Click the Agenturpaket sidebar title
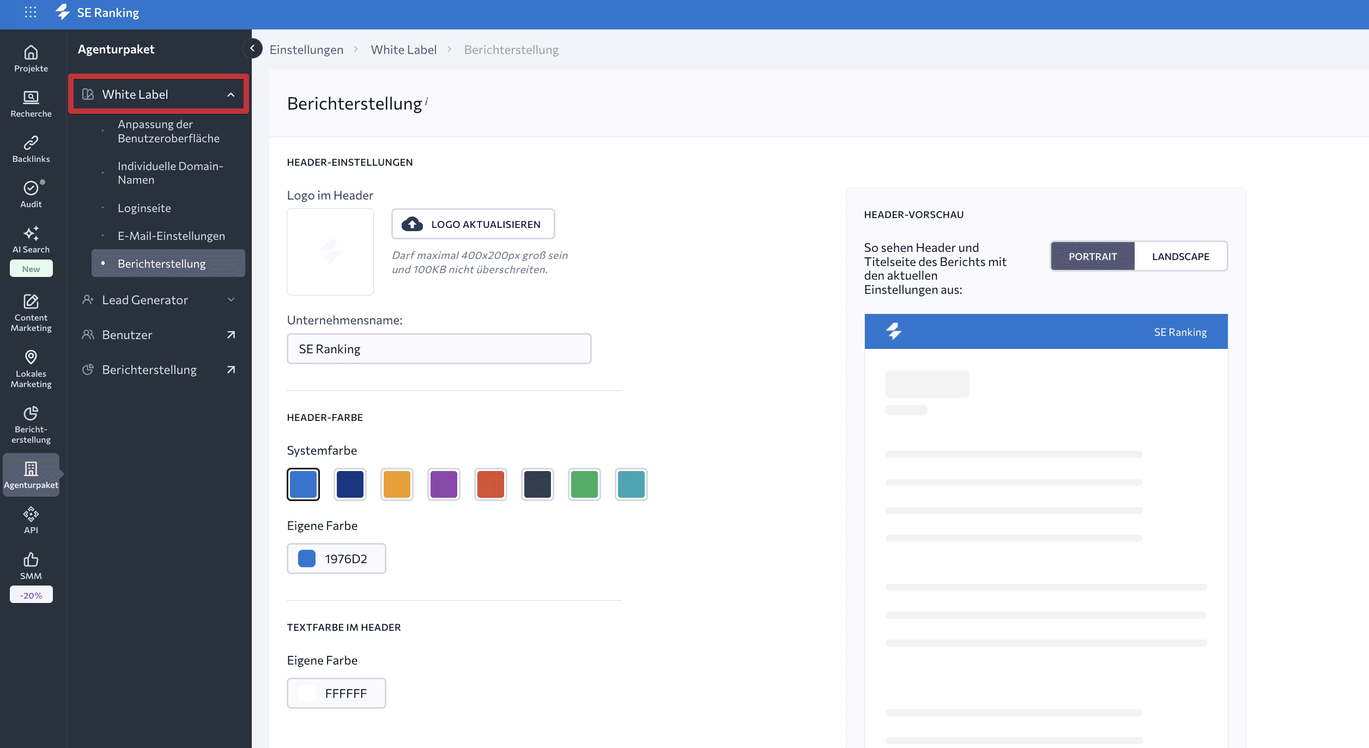The image size is (1369, 748). (116, 49)
